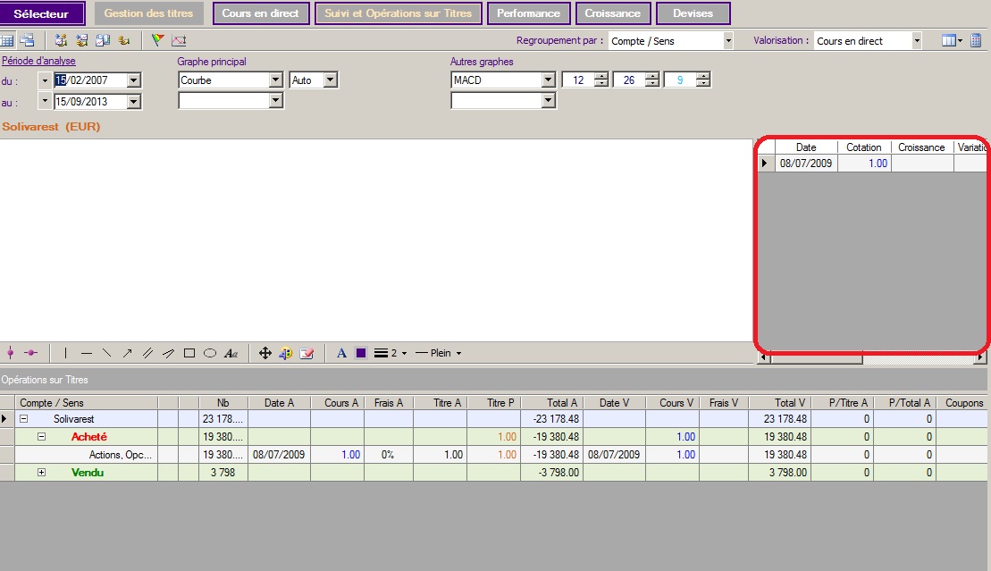Open the calculator icon in toolbar

click(x=976, y=40)
